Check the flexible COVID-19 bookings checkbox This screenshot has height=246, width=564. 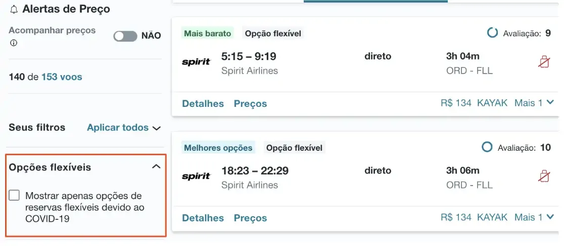tap(14, 196)
